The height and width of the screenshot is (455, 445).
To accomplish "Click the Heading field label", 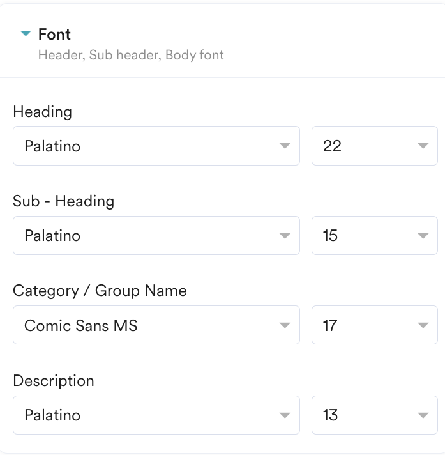I will pyautogui.click(x=42, y=112).
